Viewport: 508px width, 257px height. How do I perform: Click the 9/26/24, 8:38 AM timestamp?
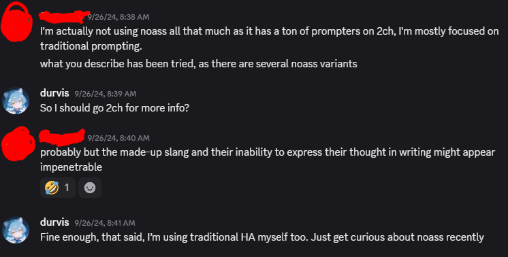[118, 17]
